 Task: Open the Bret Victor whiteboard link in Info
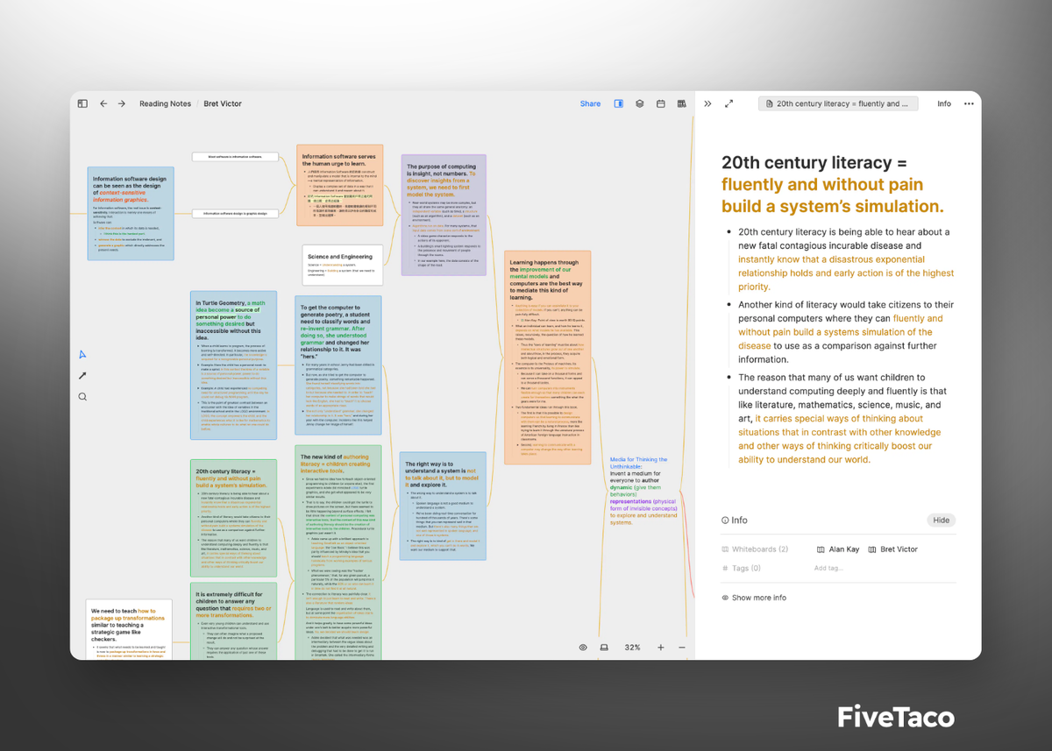pyautogui.click(x=892, y=549)
